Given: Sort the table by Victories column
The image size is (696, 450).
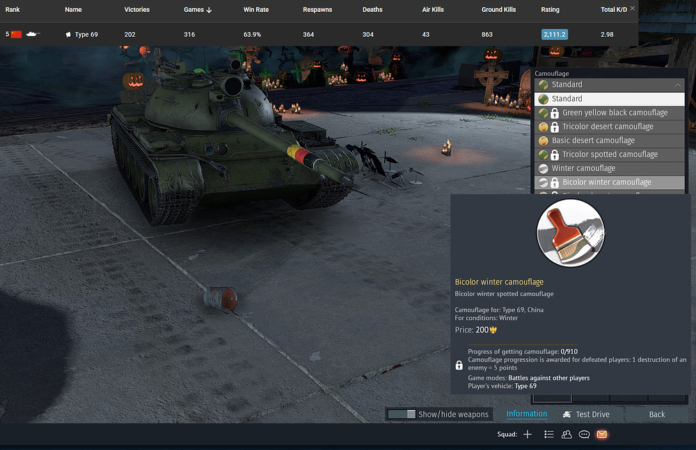Looking at the screenshot, I should [136, 9].
